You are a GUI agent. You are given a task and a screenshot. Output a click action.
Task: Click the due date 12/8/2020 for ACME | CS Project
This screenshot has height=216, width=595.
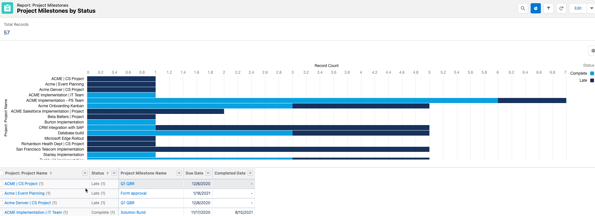click(x=201, y=184)
